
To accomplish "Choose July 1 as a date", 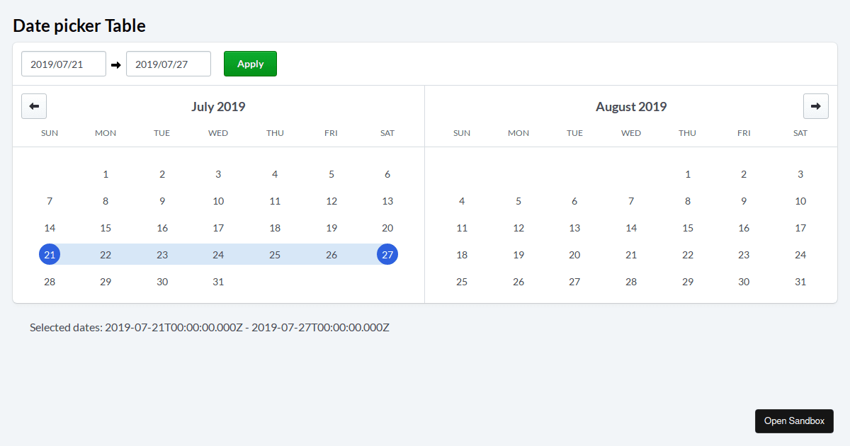I will 106,173.
